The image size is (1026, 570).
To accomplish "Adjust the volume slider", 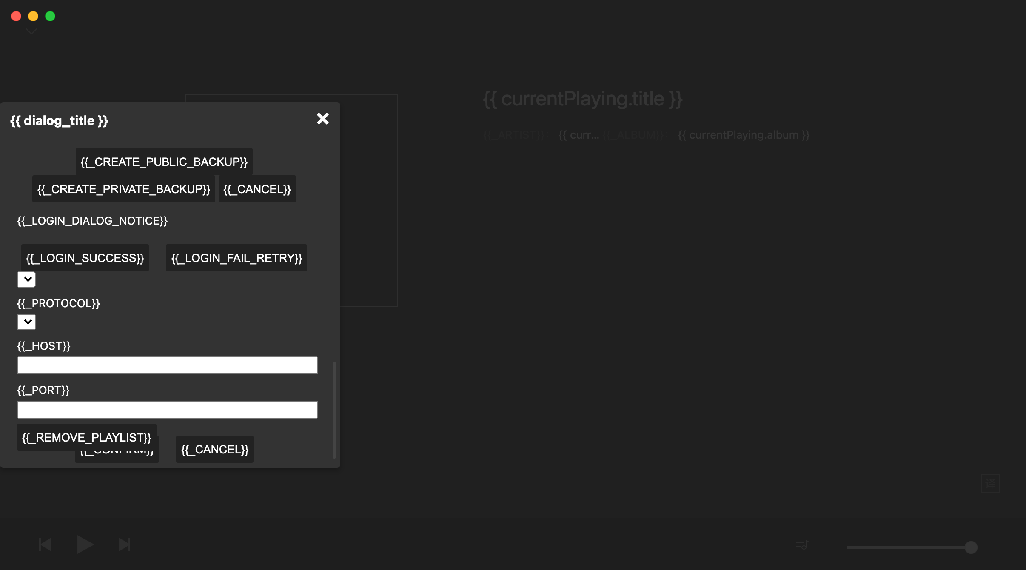I will 912,547.
